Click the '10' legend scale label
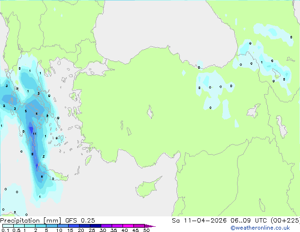Image resolution: width=300 pixels, height=232 pixels. 59,230
